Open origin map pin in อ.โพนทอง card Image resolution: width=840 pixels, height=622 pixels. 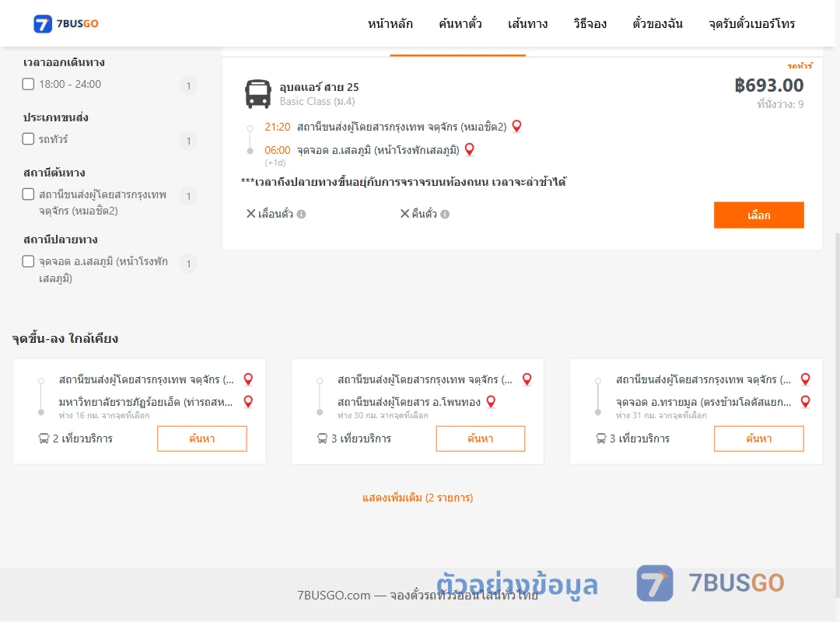[527, 379]
